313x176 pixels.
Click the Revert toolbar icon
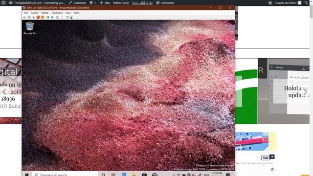(x=62, y=18)
